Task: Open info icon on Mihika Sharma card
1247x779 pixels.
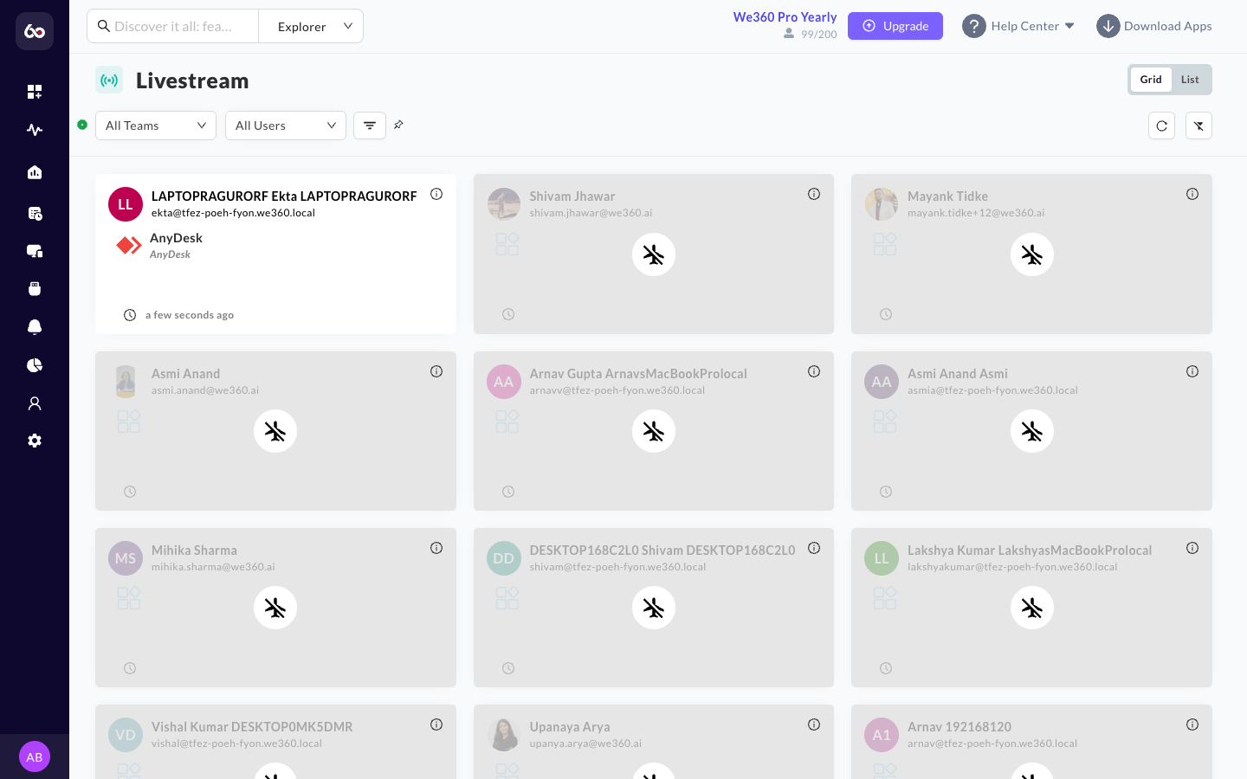Action: (x=436, y=548)
